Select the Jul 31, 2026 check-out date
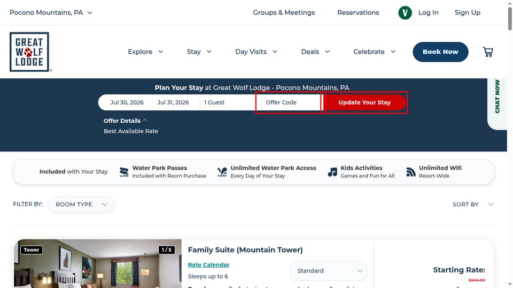 173,102
